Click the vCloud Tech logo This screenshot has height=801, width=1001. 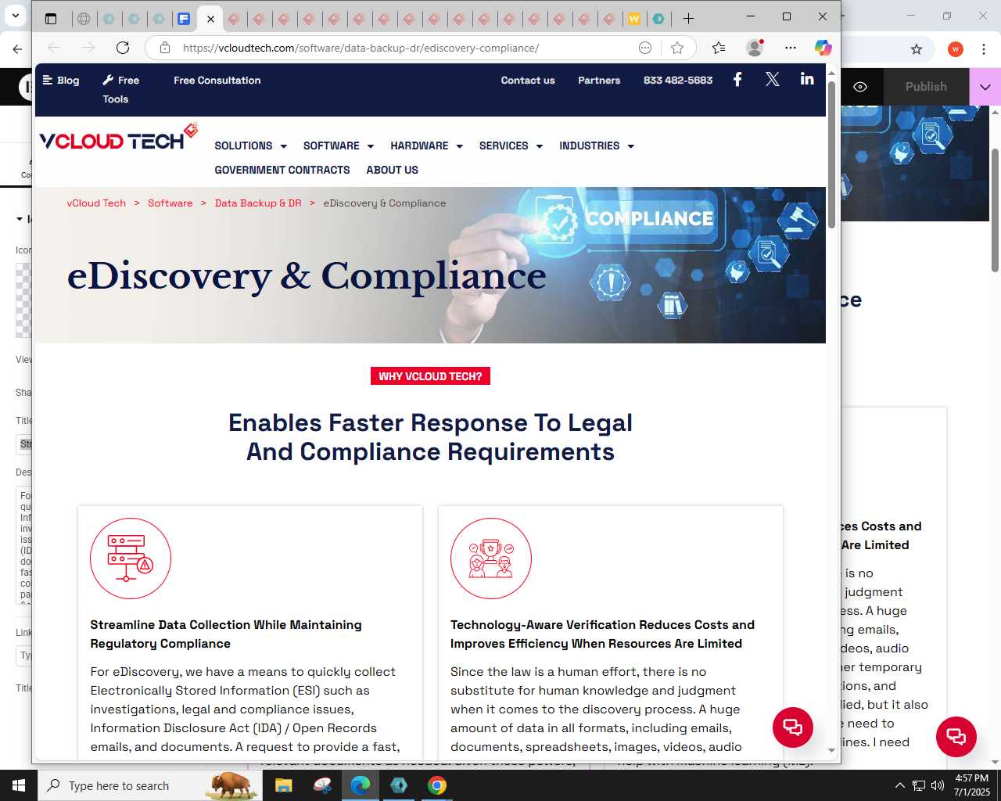coord(119,137)
